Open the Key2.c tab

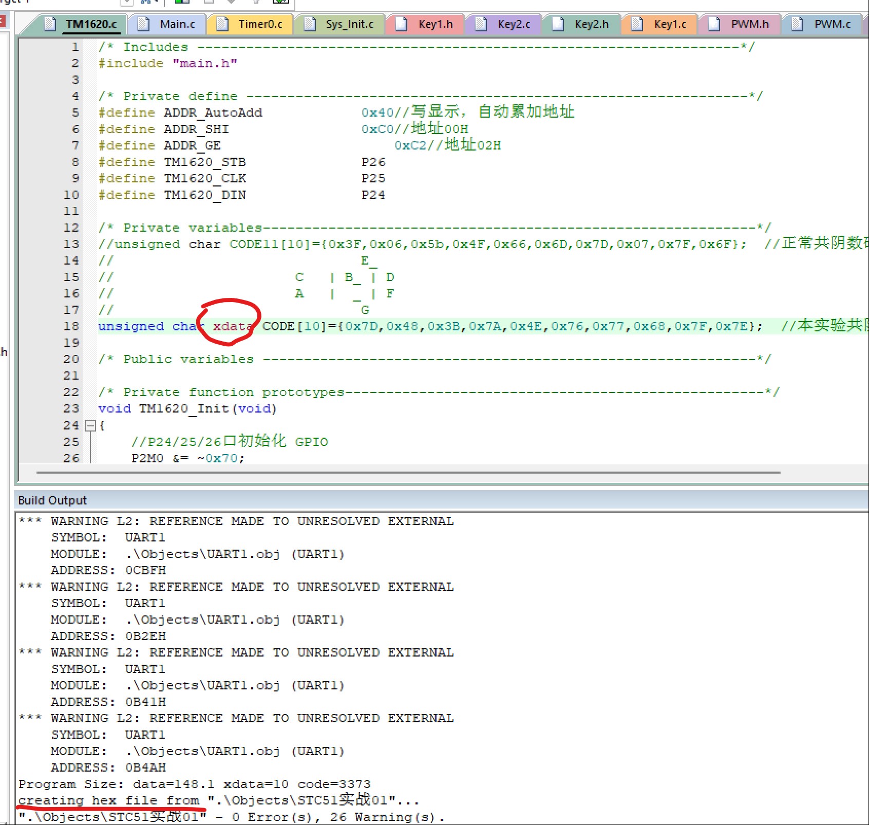coord(504,24)
